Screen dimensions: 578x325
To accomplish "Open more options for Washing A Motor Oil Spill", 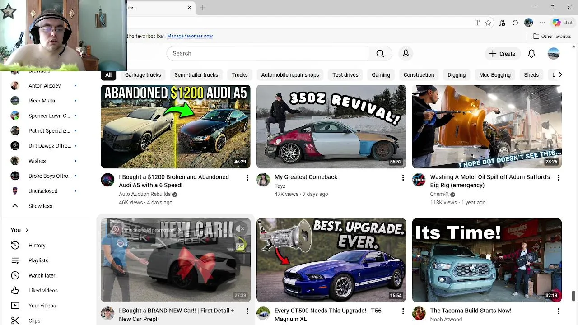I will (559, 178).
